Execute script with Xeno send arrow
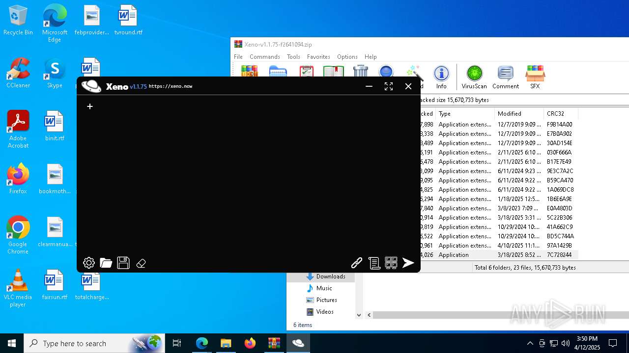This screenshot has height=353, width=629. tap(408, 263)
